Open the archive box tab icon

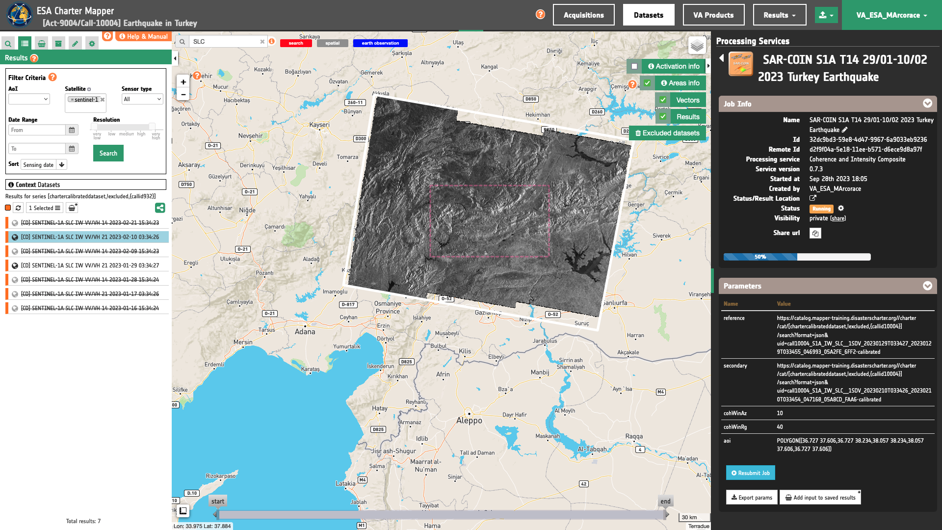(58, 44)
